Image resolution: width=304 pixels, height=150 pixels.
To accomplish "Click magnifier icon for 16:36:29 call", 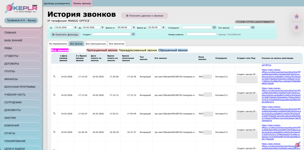I will pyautogui.click(x=54, y=132).
